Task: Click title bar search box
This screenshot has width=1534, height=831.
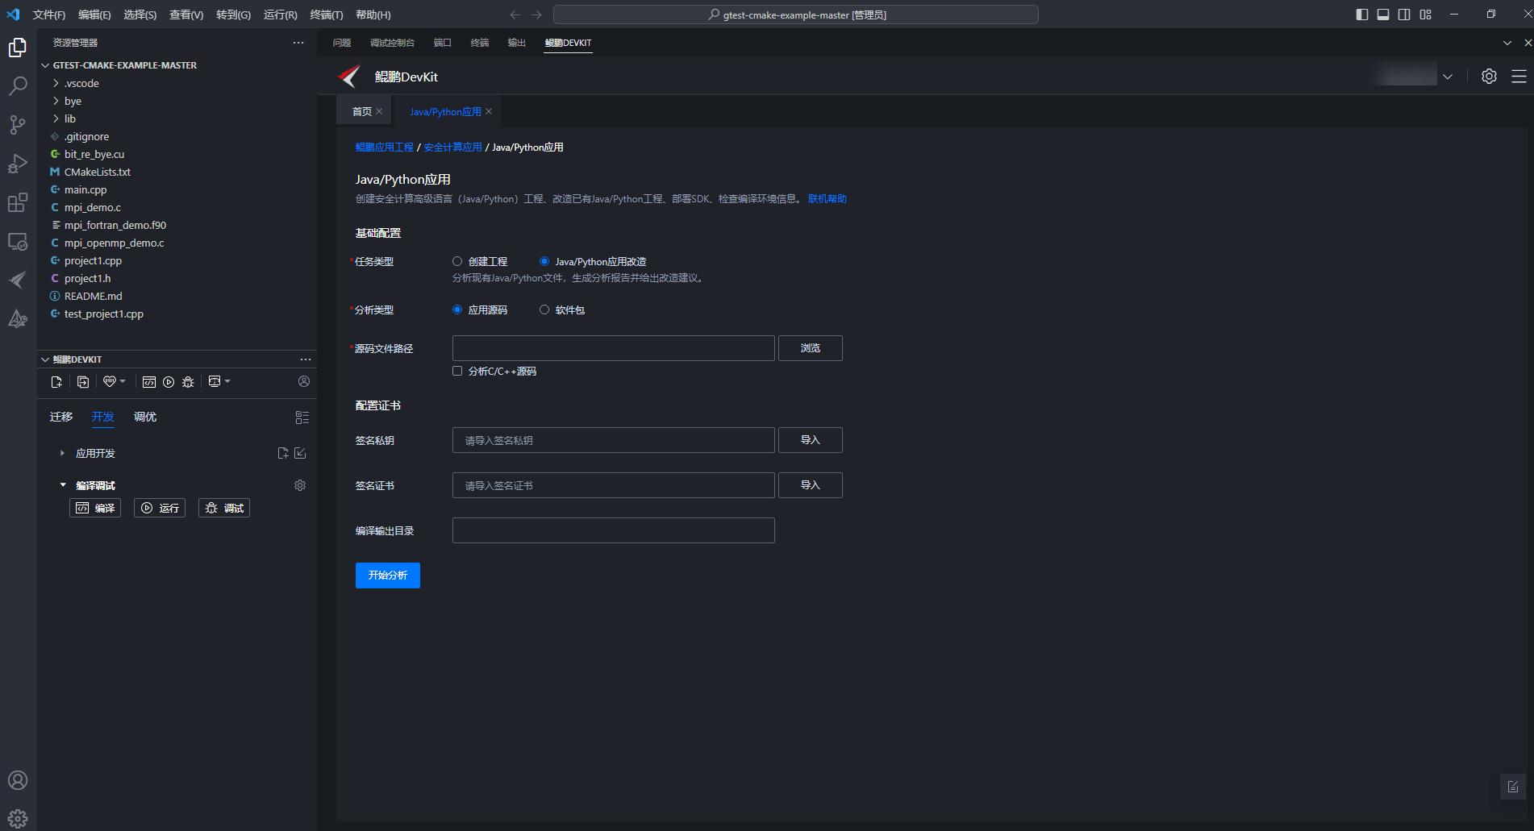Action: coord(796,15)
